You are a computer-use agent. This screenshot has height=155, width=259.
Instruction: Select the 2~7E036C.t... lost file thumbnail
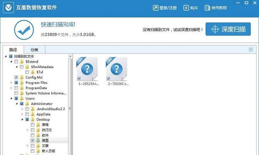[116, 69]
